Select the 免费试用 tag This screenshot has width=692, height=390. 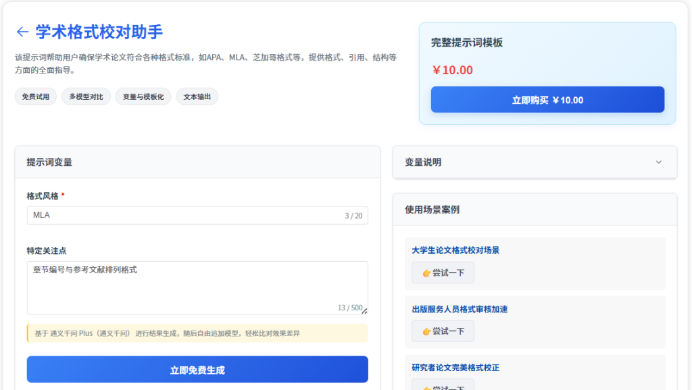(35, 96)
